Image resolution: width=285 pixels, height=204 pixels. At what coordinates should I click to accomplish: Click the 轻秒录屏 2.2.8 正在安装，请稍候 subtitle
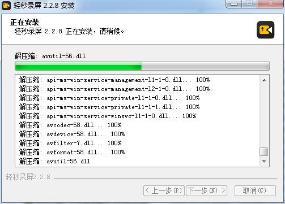[x=69, y=31]
